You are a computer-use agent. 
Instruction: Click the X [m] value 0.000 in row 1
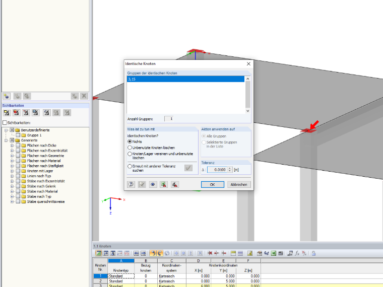[199, 276]
